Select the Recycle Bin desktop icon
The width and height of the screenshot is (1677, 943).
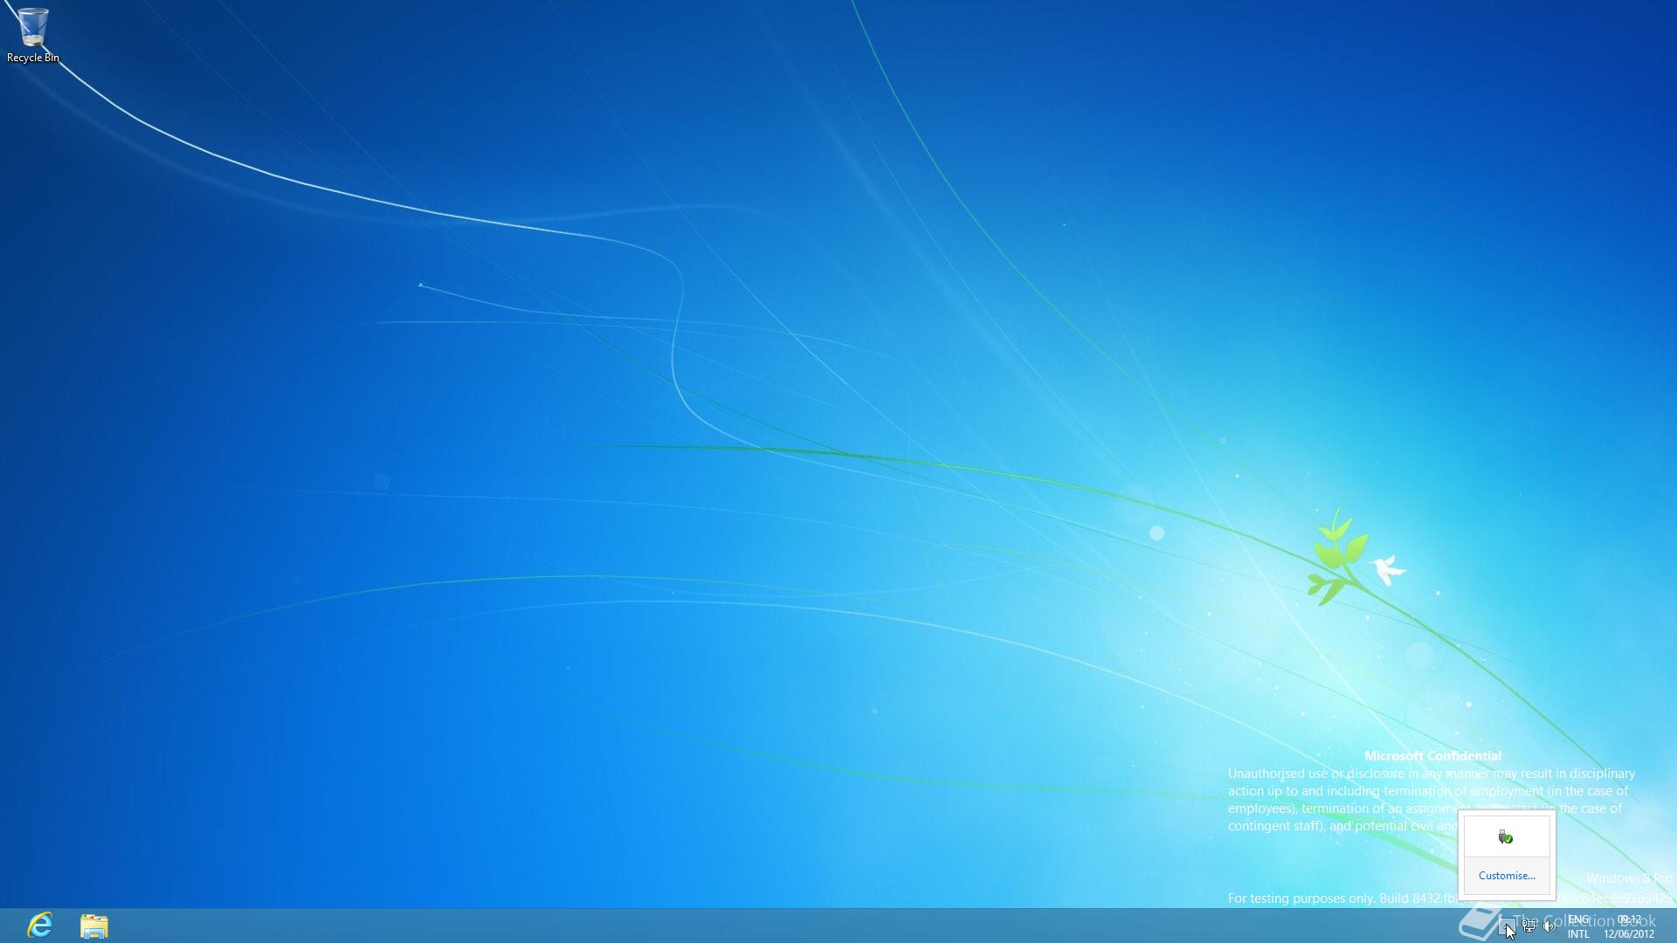point(32,27)
